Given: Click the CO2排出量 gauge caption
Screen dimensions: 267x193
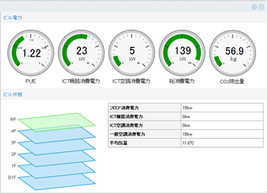Looking at the screenshot, I should [232, 82].
